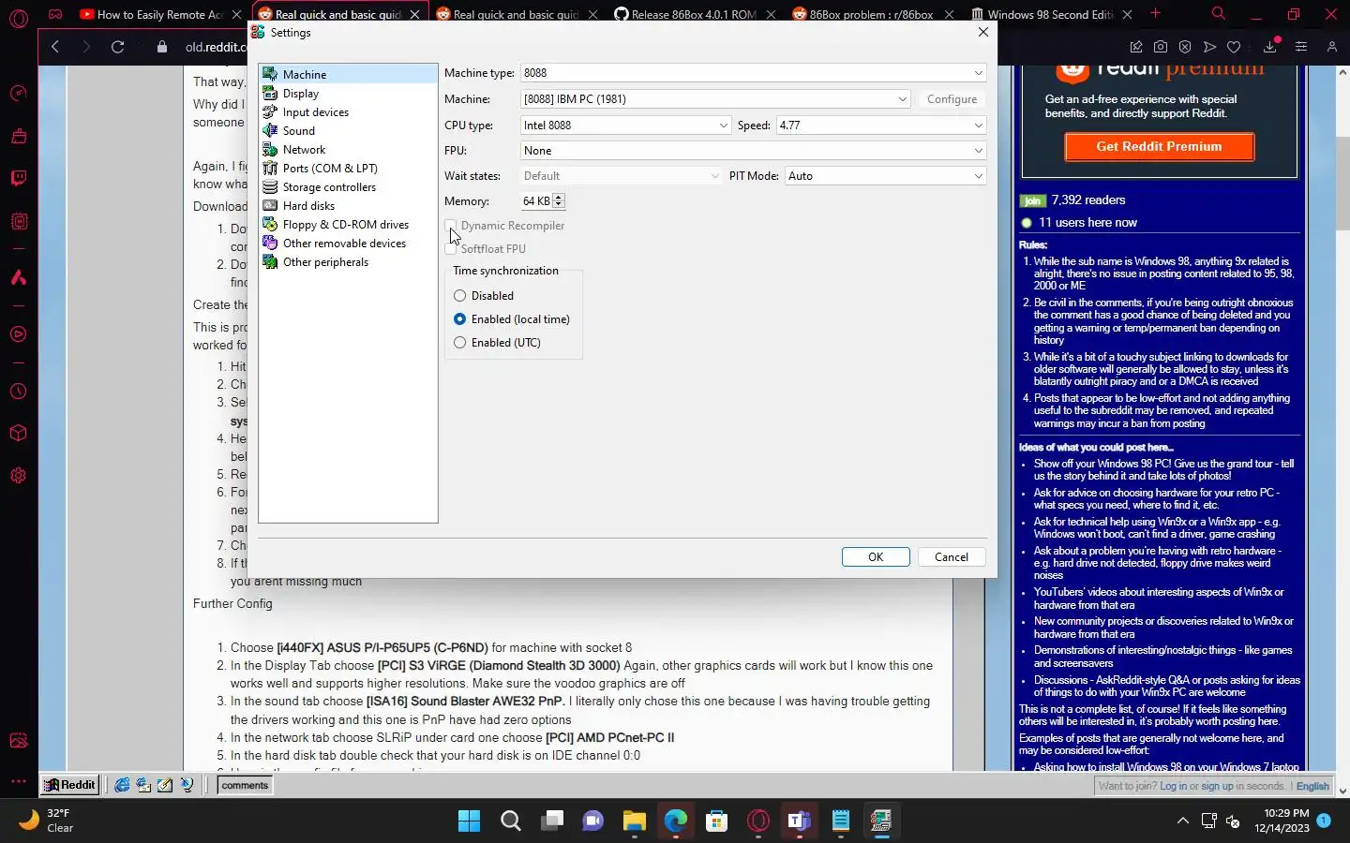Open Microsoft Teams from taskbar
1350x843 pixels.
[x=799, y=821]
